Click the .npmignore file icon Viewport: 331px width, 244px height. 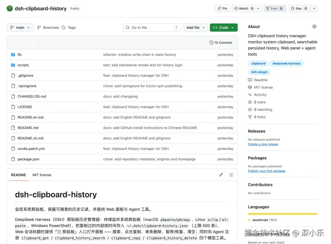pos(13,86)
